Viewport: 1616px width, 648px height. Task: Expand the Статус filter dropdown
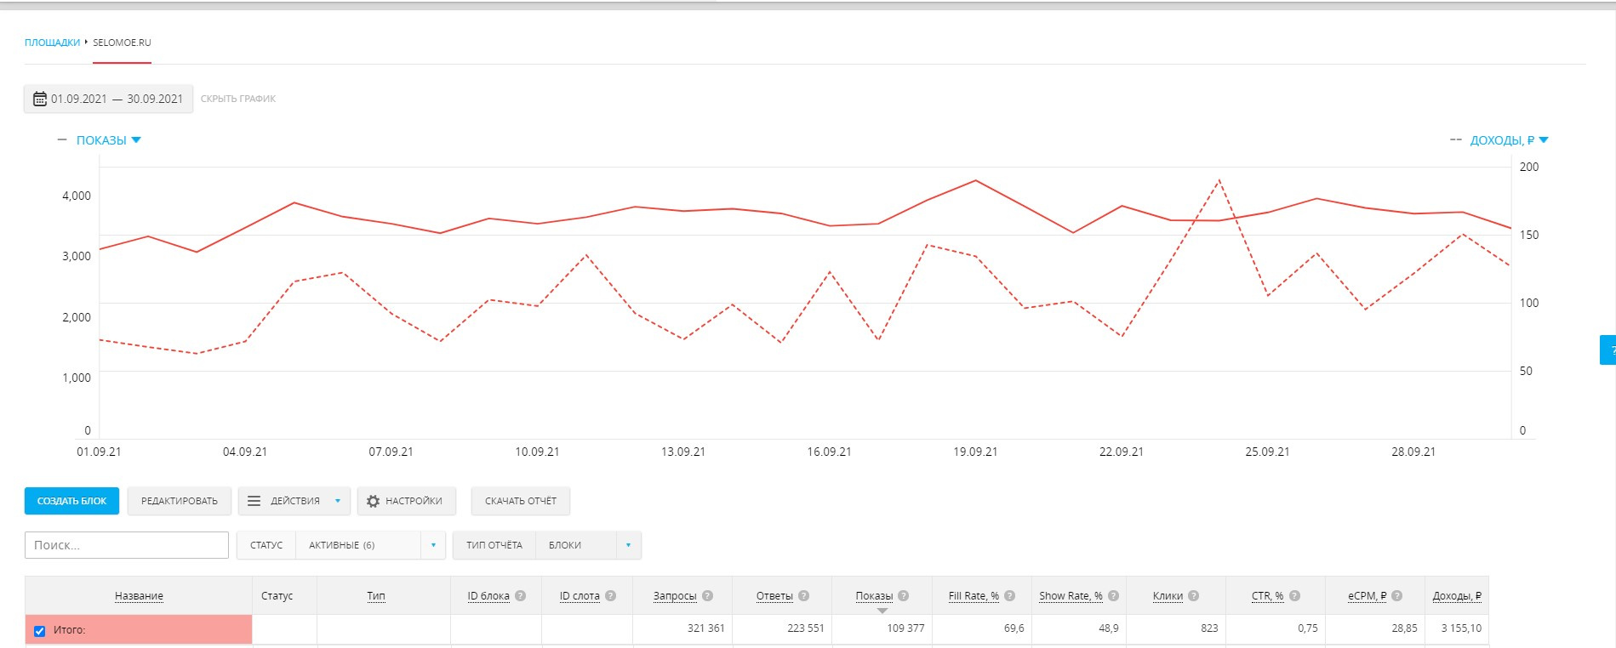[433, 545]
